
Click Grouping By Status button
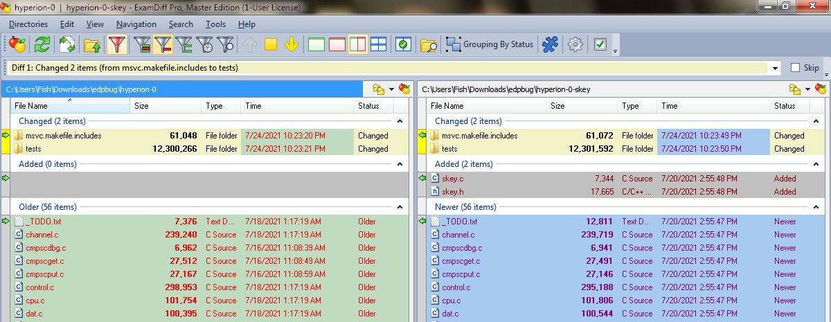pos(490,44)
